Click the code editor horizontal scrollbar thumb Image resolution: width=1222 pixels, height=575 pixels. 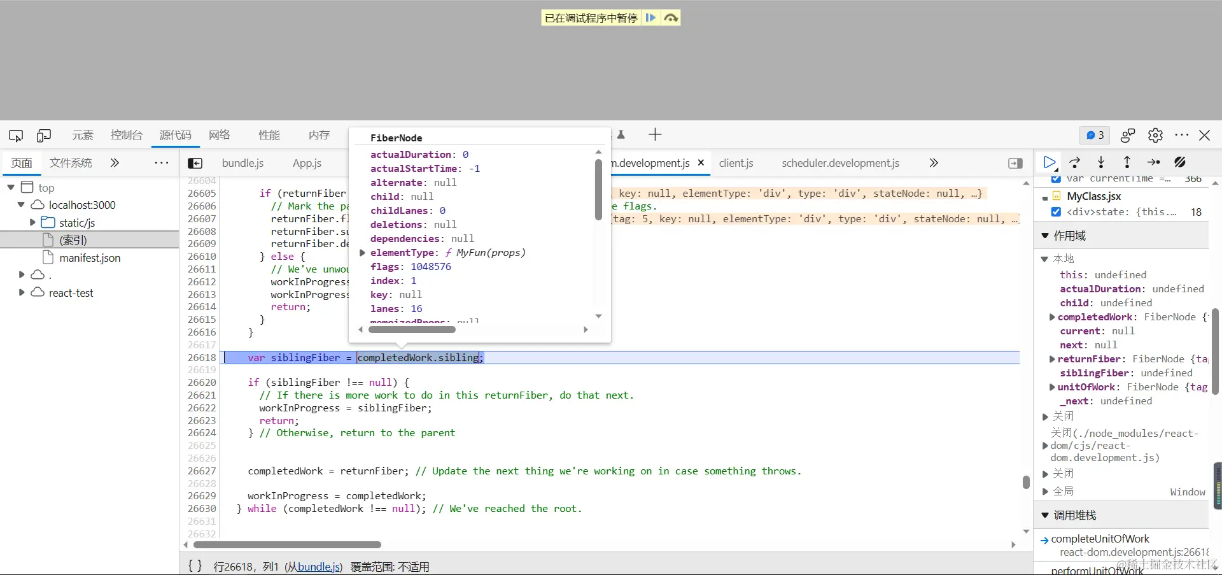(287, 544)
